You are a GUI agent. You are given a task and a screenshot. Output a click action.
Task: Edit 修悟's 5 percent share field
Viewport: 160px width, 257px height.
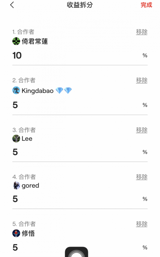[x=80, y=247]
